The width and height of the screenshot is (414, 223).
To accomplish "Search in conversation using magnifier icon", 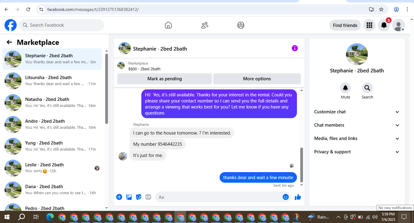I will [367, 88].
